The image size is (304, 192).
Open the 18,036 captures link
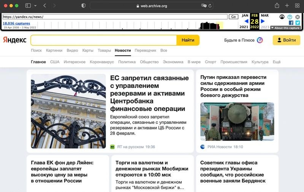pos(16,23)
